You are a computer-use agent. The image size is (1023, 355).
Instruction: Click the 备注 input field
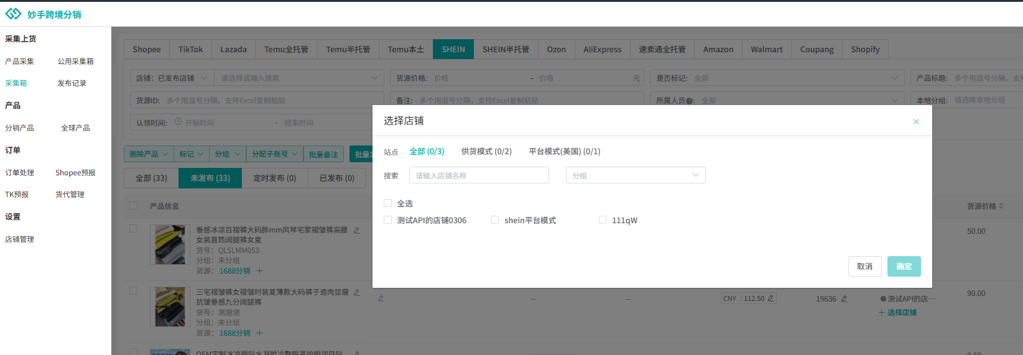tap(517, 100)
